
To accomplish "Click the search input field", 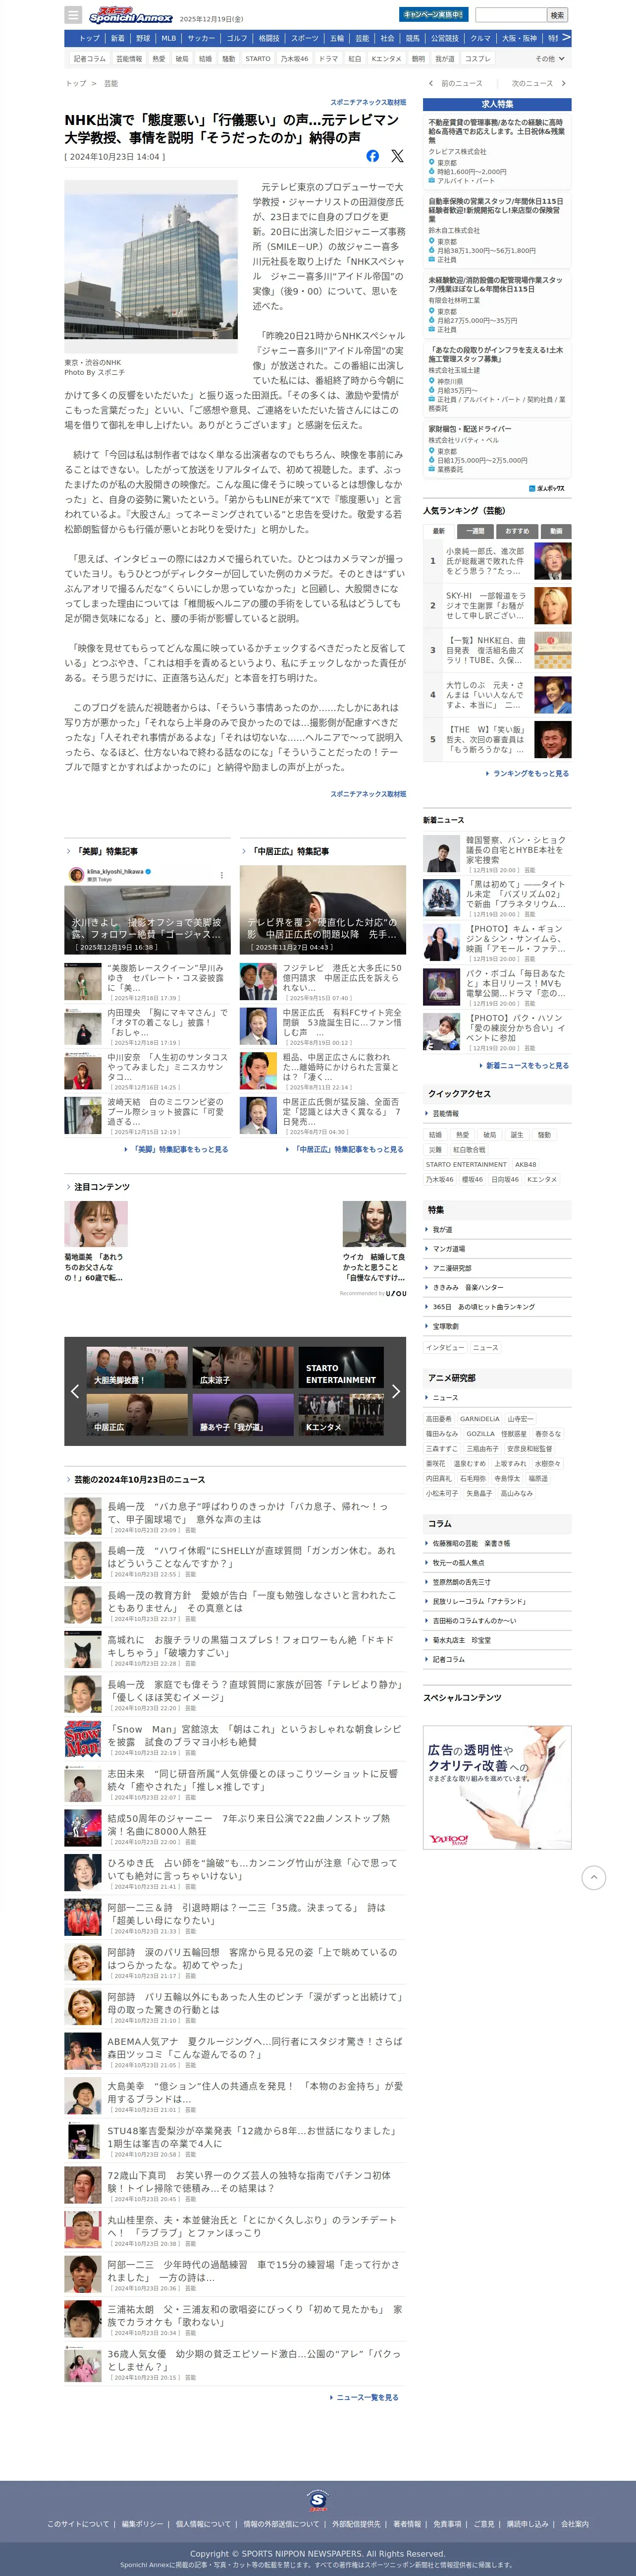I will point(510,15).
